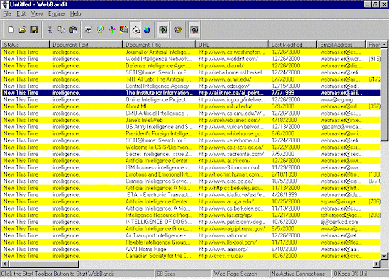Select the INTELLIGENCE OF DOGS title

point(158,222)
